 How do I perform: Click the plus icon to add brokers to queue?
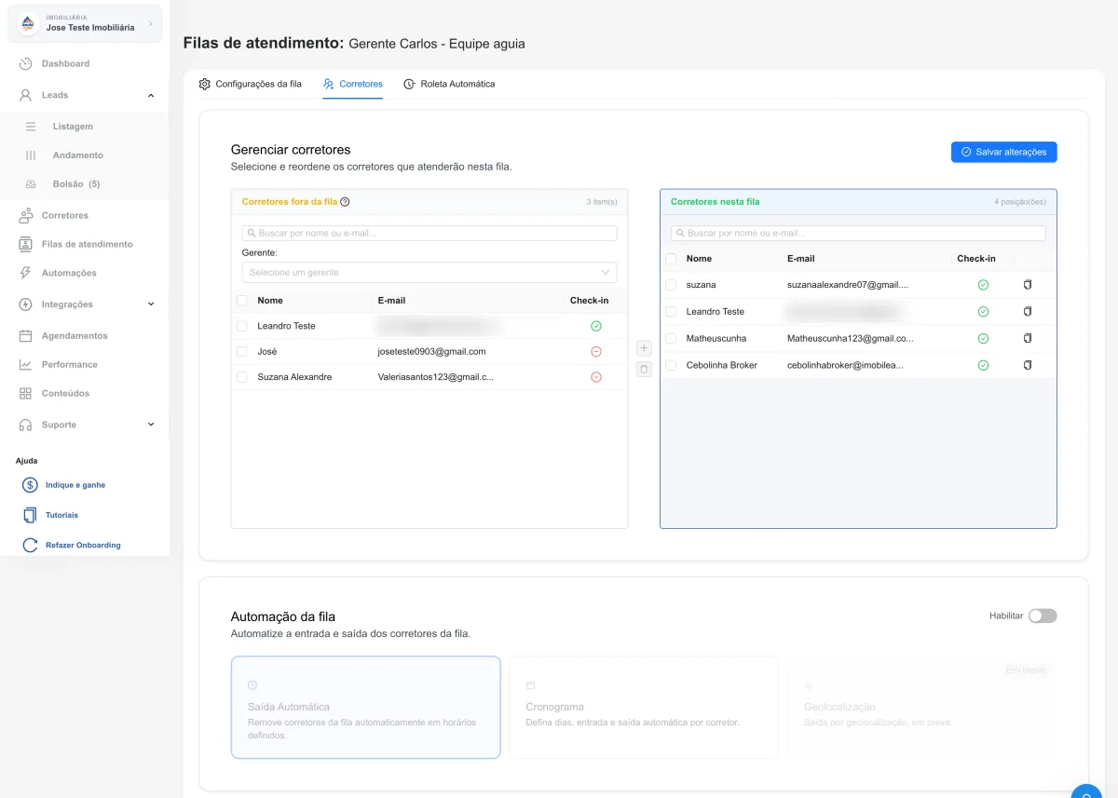(644, 348)
